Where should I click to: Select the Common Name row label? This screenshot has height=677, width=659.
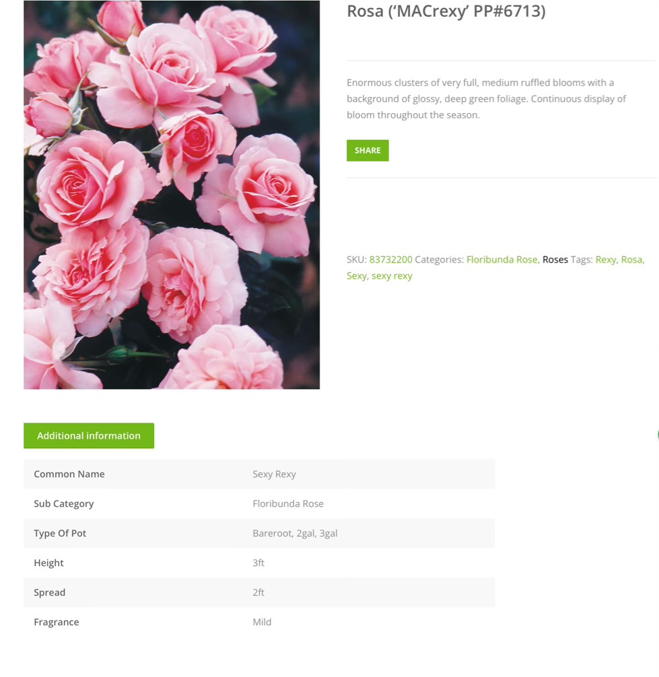click(69, 474)
